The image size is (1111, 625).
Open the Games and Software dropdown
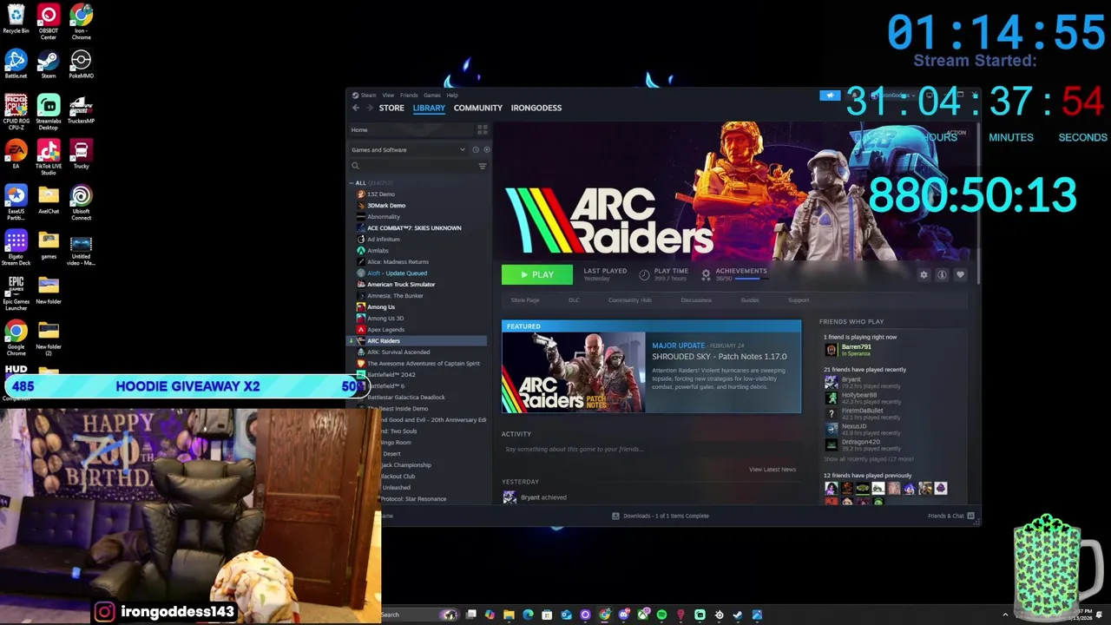(408, 149)
